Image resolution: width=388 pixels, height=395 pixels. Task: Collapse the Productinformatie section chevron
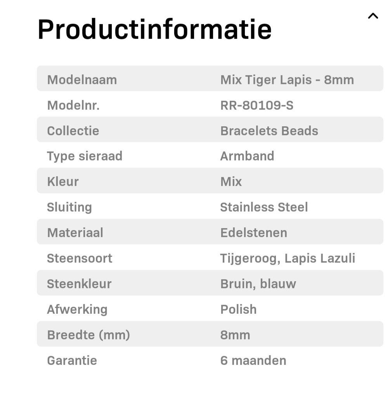pos(372,16)
